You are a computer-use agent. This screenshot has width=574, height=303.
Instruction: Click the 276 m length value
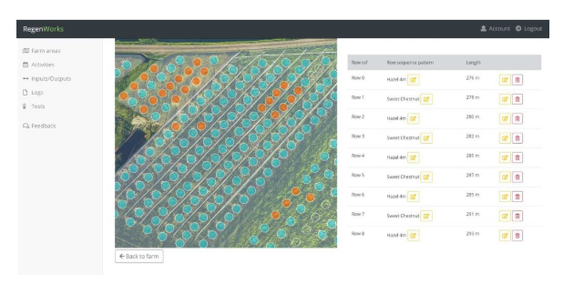(472, 78)
